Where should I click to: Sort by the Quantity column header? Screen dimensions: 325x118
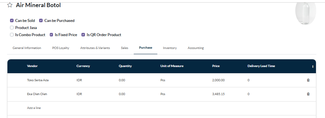pos(125,66)
